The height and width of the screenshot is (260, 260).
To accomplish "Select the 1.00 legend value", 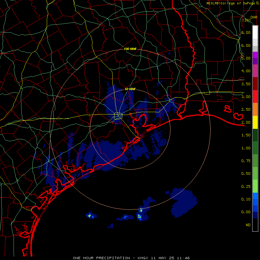I will [x=246, y=148].
